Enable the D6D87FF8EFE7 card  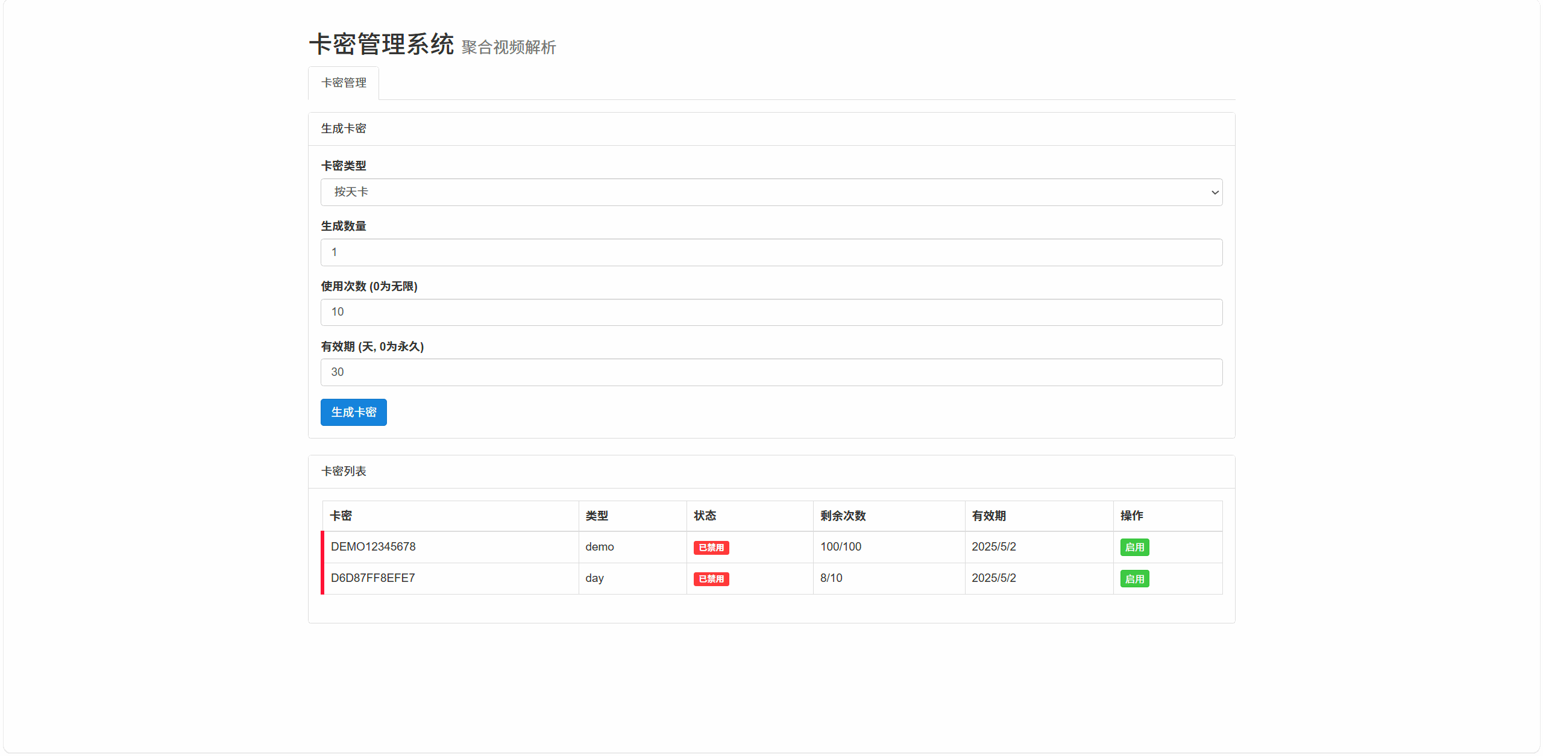[x=1134, y=578]
